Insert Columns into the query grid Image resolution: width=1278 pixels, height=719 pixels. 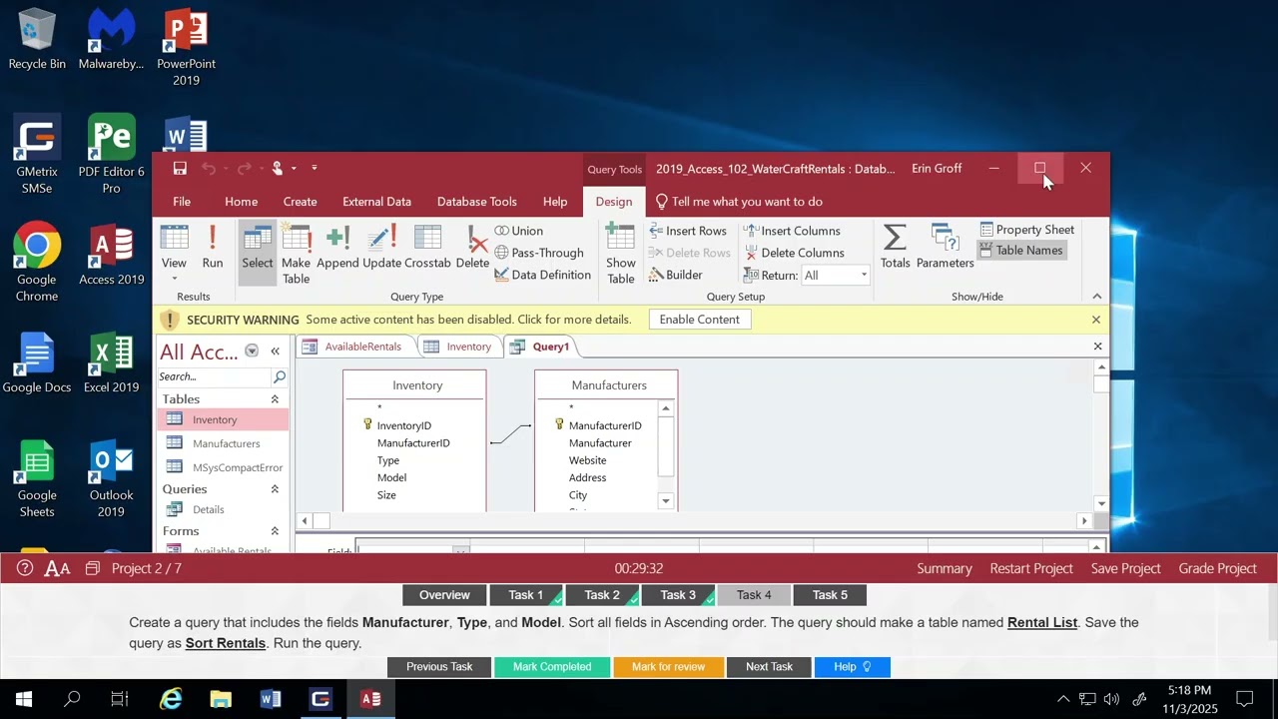click(792, 231)
